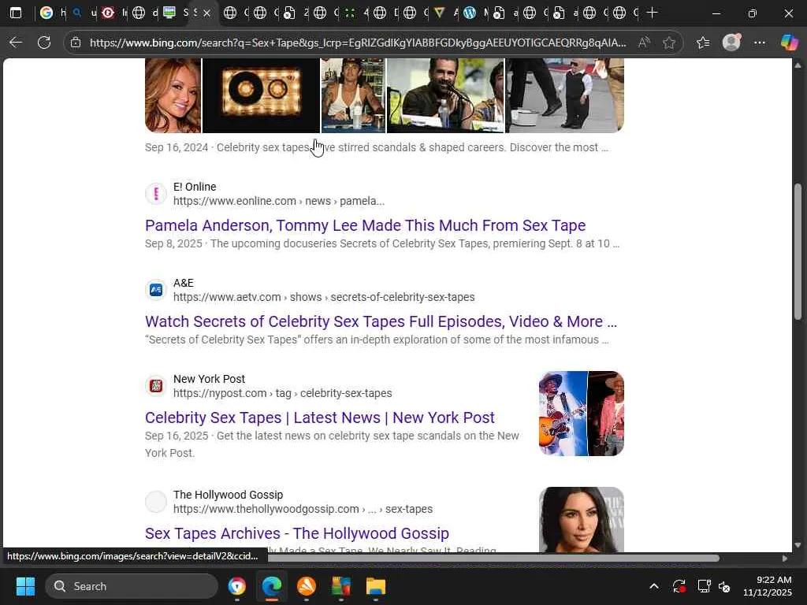The image size is (807, 605).
Task: Click the nypost.com URL breadcrumb
Action: pyautogui.click(x=283, y=394)
